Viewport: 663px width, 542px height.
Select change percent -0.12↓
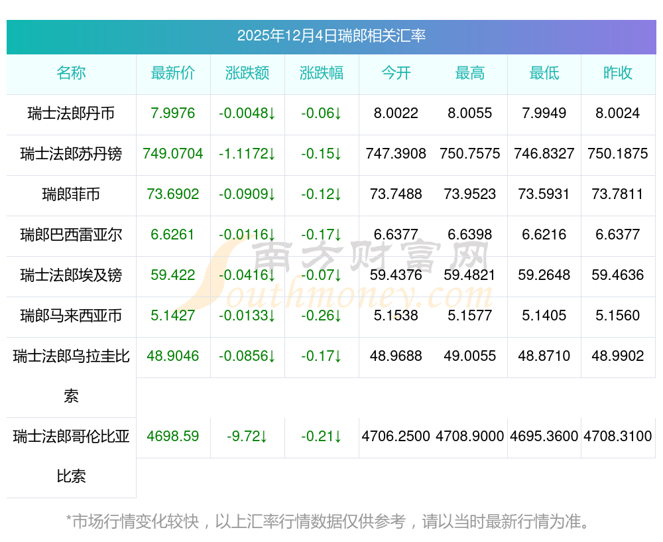pos(322,194)
